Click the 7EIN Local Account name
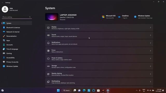Viewport: 166px width, 93px height. coord(13,9)
